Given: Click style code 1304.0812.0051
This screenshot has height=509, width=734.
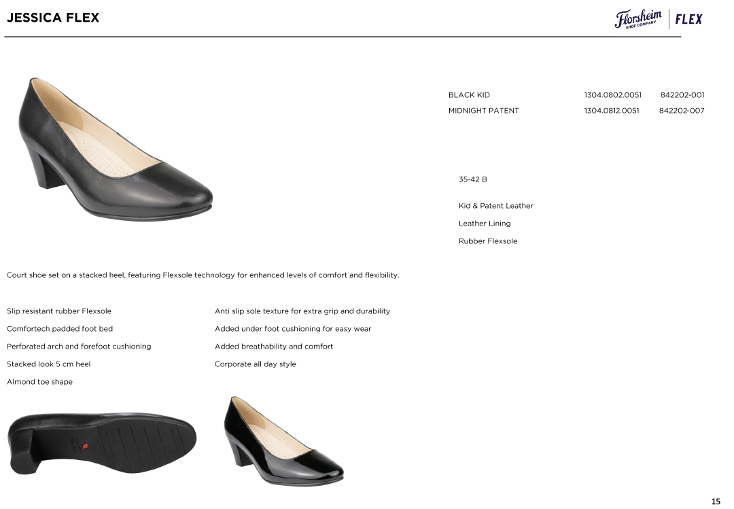Looking at the screenshot, I should click(x=611, y=111).
